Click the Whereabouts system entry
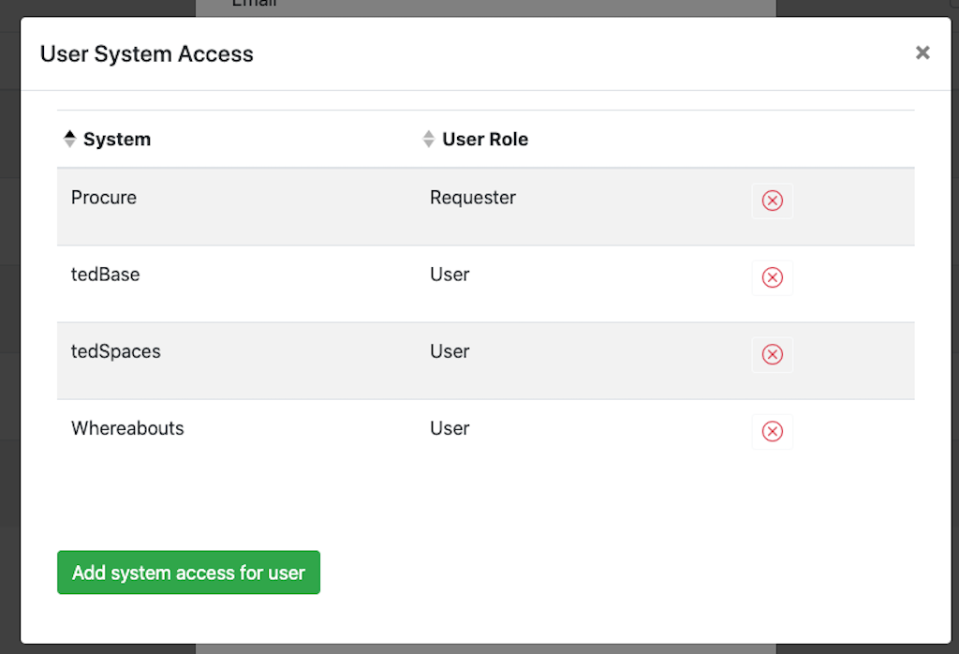Image resolution: width=959 pixels, height=654 pixels. click(127, 428)
